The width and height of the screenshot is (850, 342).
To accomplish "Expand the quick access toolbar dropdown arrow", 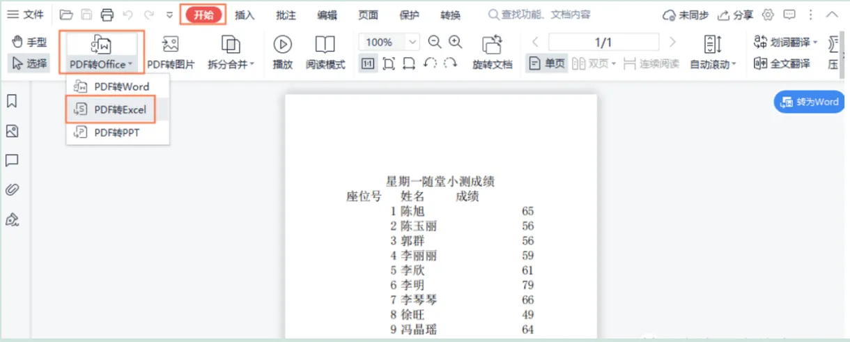I will pyautogui.click(x=169, y=15).
